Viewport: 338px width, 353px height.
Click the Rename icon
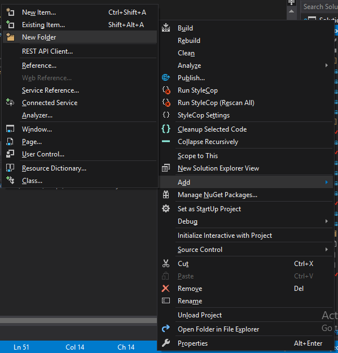coord(166,301)
